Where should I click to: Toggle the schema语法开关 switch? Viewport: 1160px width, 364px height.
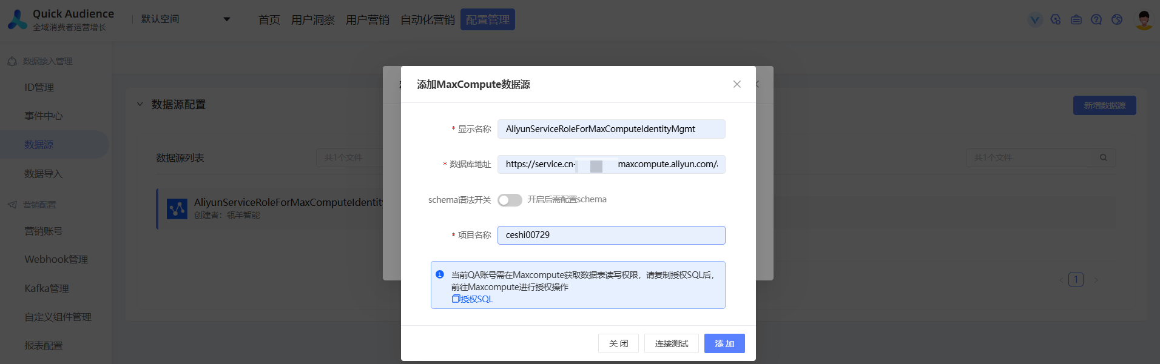pyautogui.click(x=510, y=200)
